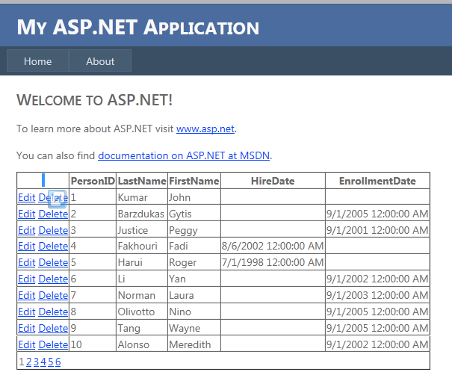Edit the Harui Roger row
Image resolution: width=452 pixels, height=387 pixels.
pos(26,262)
